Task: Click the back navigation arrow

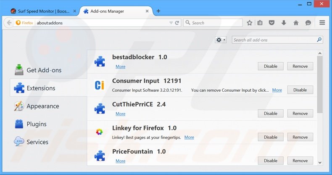Action: 9,23
